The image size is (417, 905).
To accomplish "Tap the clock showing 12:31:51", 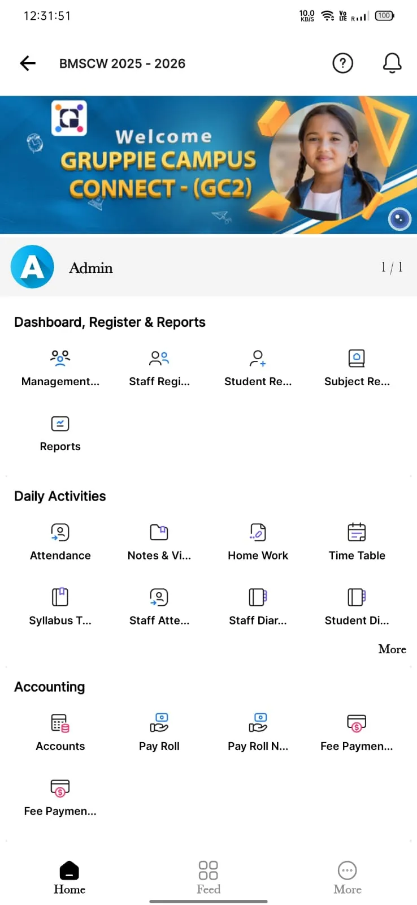I will pyautogui.click(x=47, y=16).
